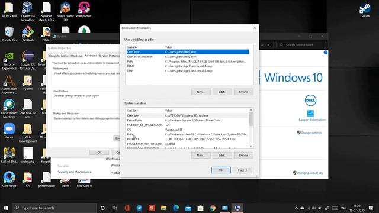Open the GeForce Experience desktop icon

[x=9, y=61]
